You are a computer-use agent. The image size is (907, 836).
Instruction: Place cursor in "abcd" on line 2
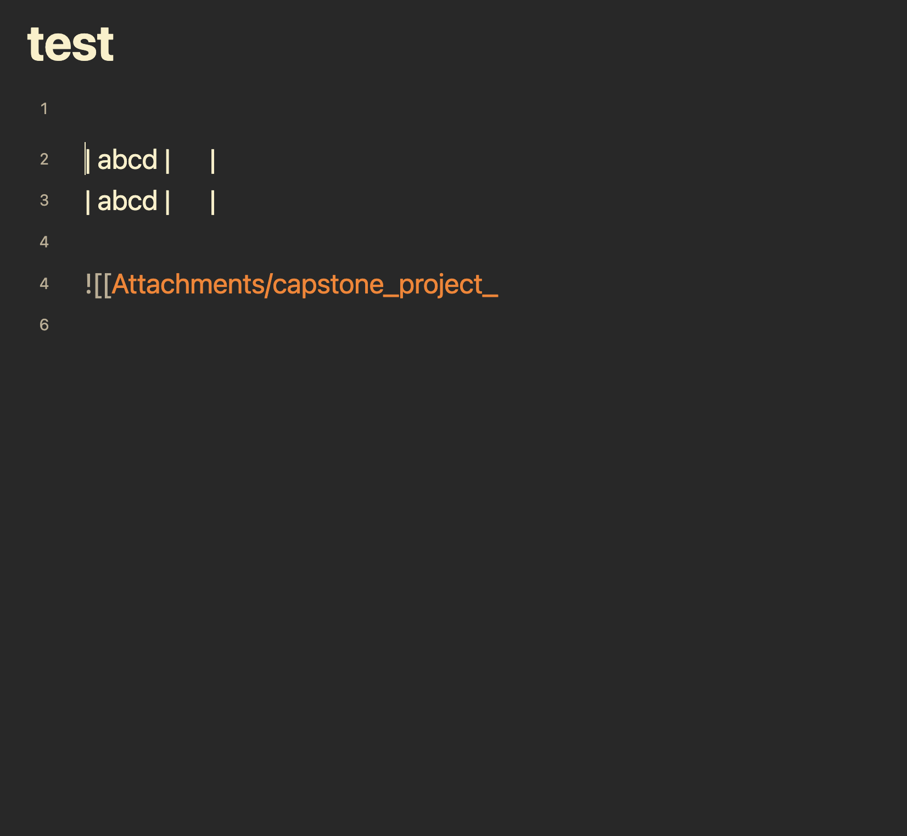tap(127, 160)
